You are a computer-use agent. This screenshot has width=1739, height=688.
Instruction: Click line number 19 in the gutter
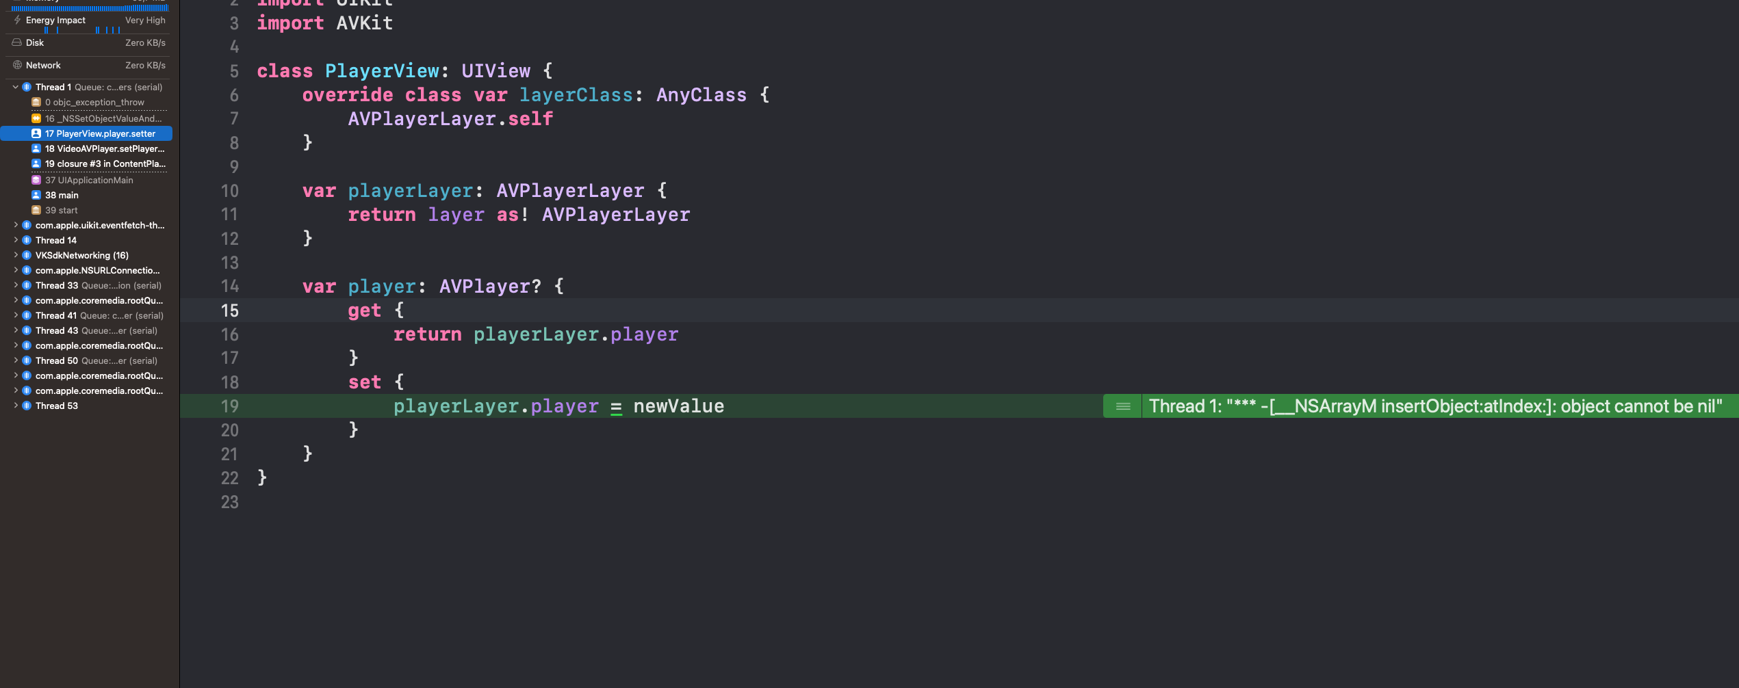click(229, 406)
